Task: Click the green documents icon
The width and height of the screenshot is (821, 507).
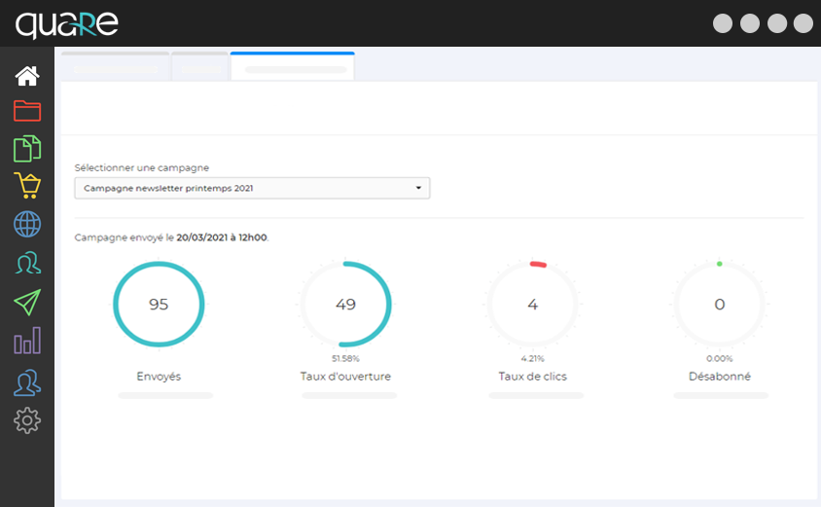Action: [x=27, y=149]
